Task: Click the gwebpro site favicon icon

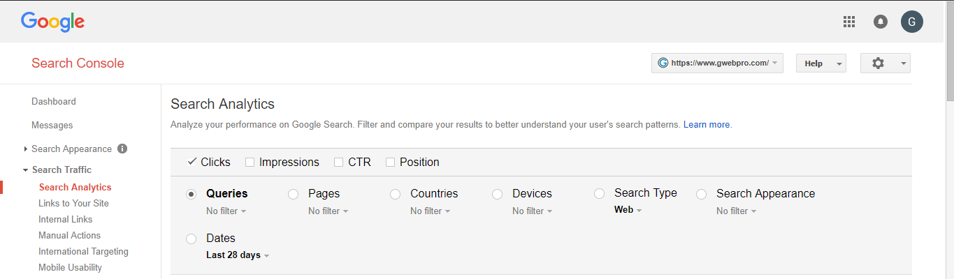Action: tap(663, 63)
